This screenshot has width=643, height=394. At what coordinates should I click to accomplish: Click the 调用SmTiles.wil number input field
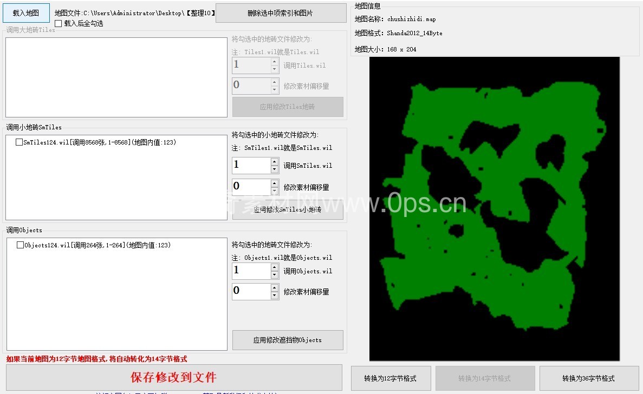[x=251, y=166]
